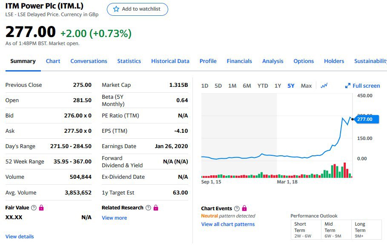Set chart range to 5D
Image resolution: width=387 pixels, height=246 pixels.
[218, 86]
